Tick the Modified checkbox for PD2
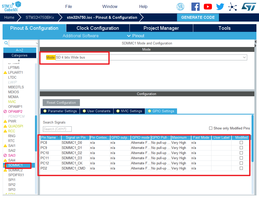Image resolution: width=259 pixels, height=198 pixels. click(241, 168)
